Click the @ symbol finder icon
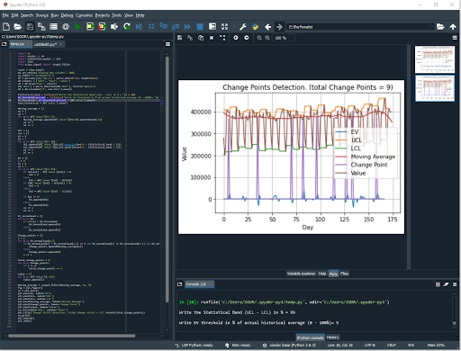Screen dimensions: 461x351 66,27
